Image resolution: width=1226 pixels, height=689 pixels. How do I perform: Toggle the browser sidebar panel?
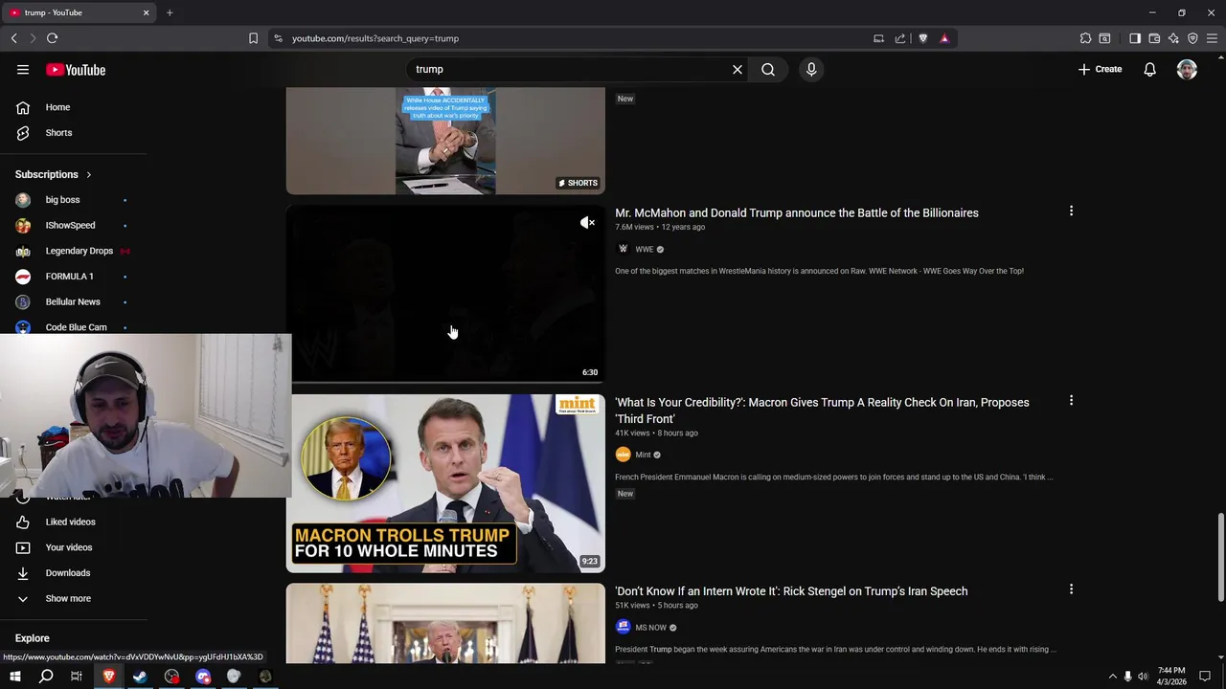click(x=1135, y=38)
